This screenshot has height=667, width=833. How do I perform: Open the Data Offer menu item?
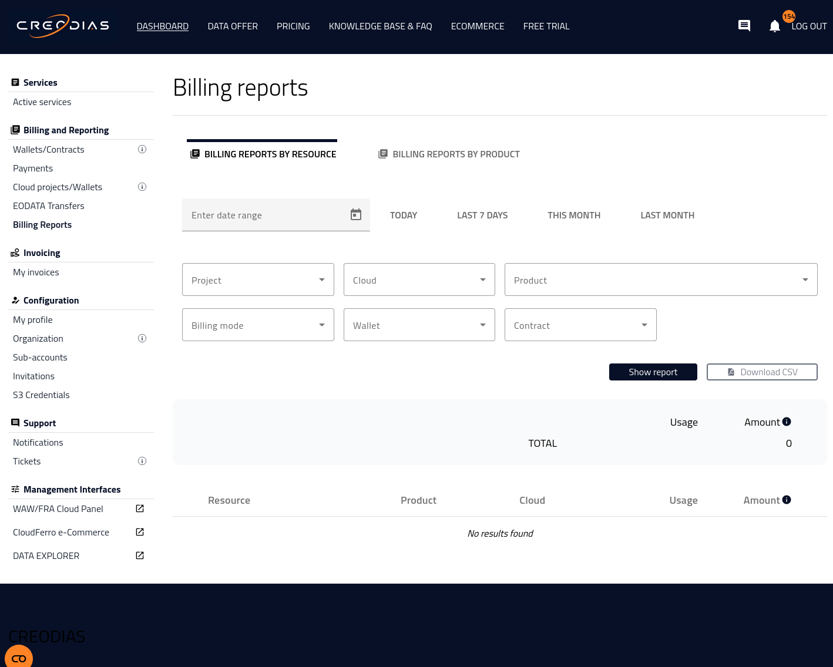point(233,26)
